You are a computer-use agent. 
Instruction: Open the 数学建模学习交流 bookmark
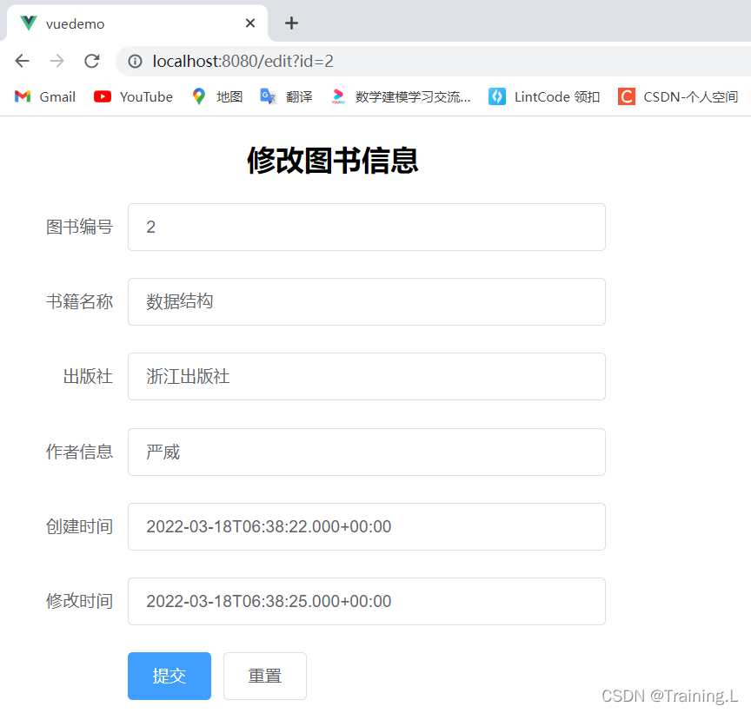click(x=401, y=96)
